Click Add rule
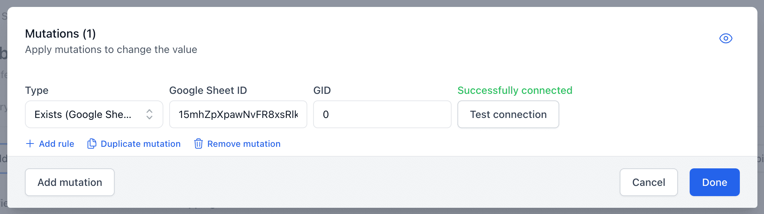This screenshot has width=764, height=214. 56,144
